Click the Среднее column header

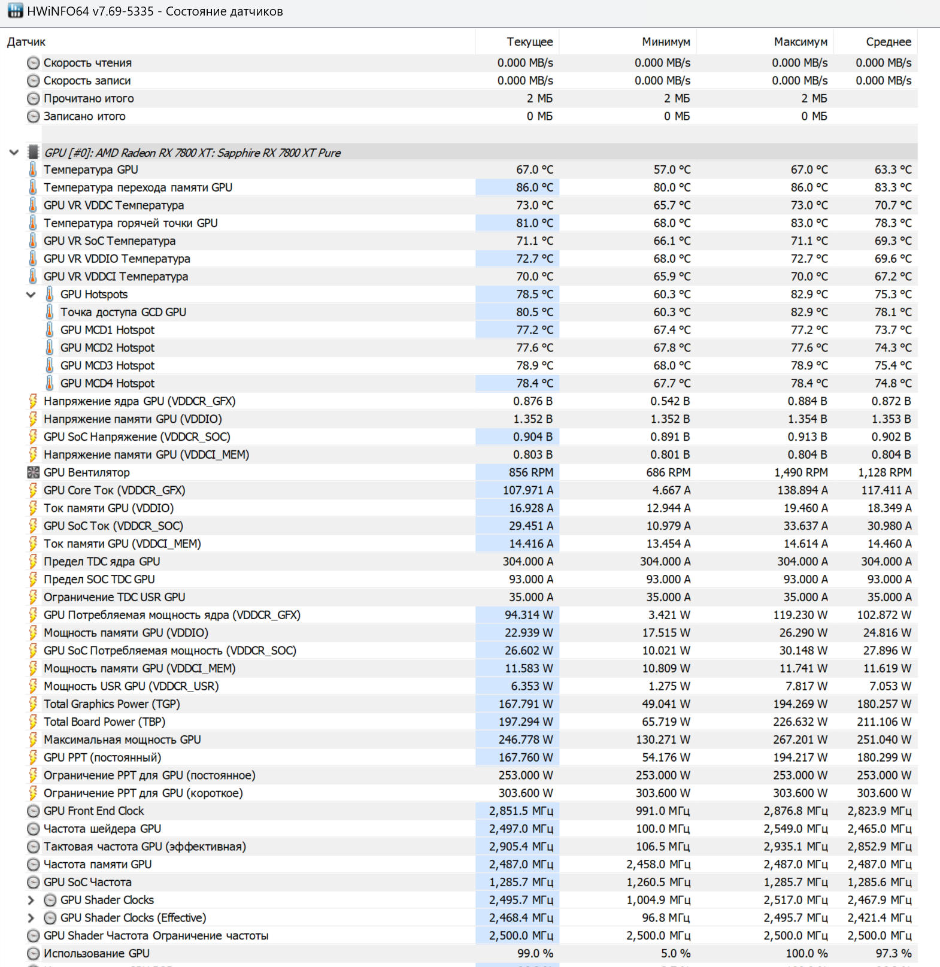889,42
